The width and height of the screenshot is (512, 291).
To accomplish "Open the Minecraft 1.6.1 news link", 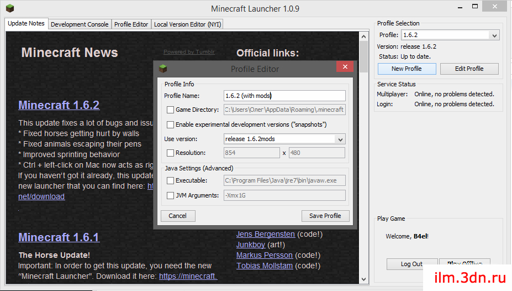I will point(59,237).
